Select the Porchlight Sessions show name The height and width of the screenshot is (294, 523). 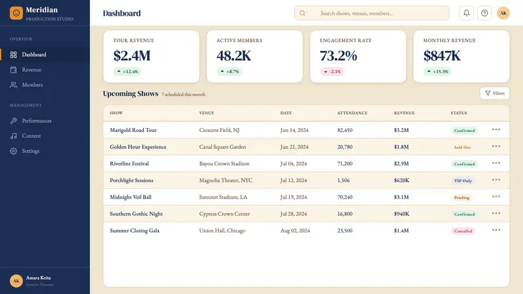click(x=131, y=180)
